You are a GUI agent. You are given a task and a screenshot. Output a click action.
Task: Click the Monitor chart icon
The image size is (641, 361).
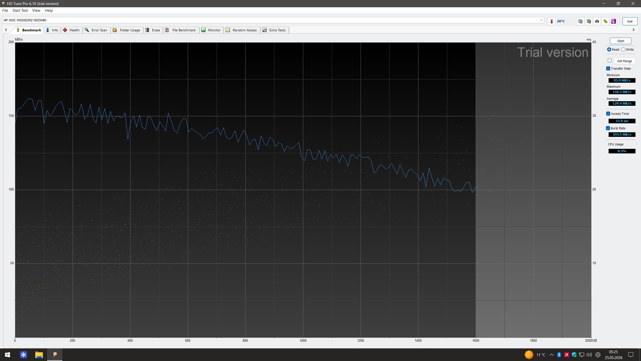point(204,30)
